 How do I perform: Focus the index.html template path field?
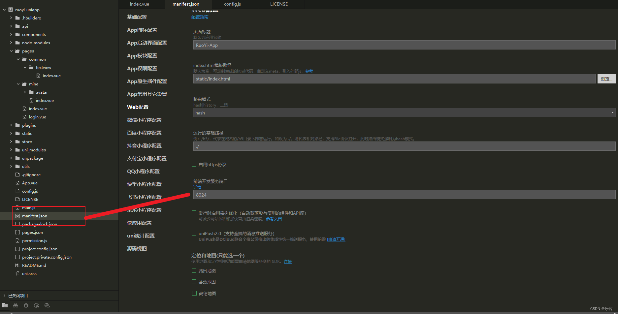(x=394, y=79)
